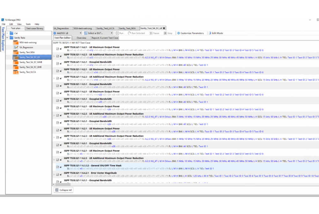This screenshot has height=214, width=319.
Task: Open the Tools menu
Action: [28, 24]
